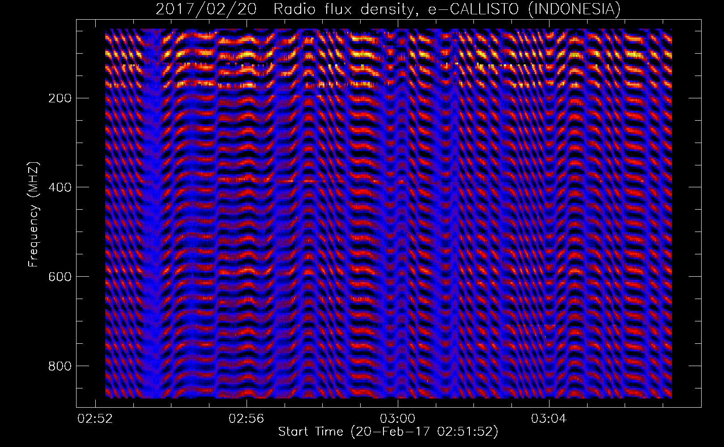Click the '03:04' time tick label
724x447 pixels.
pos(549,419)
